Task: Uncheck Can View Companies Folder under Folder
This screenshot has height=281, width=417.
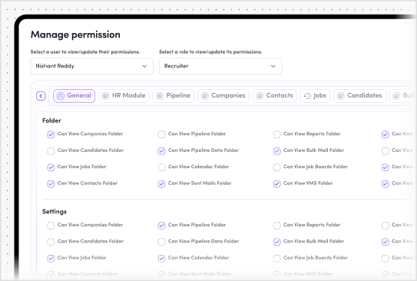Action: point(51,134)
